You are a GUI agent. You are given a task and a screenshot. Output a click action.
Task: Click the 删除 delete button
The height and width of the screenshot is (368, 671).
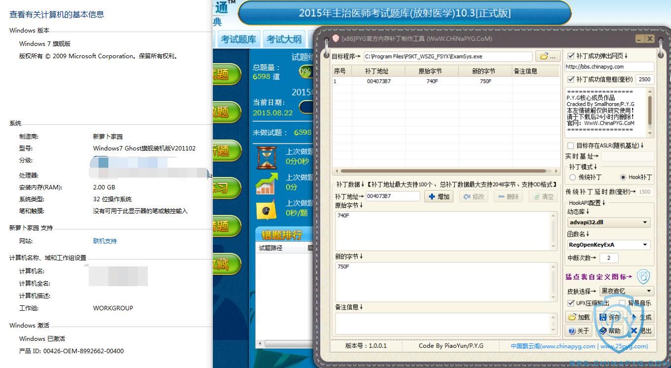pyautogui.click(x=508, y=196)
